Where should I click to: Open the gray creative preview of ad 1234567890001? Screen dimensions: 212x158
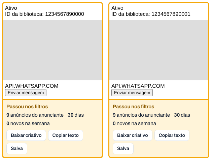tap(159, 50)
